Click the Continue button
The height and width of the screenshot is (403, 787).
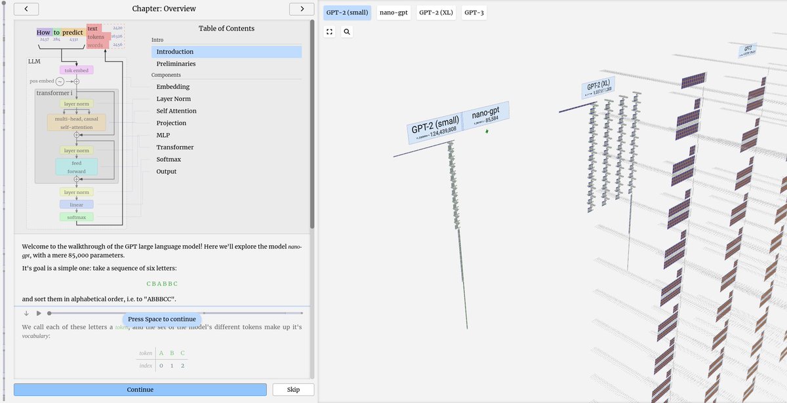point(140,389)
